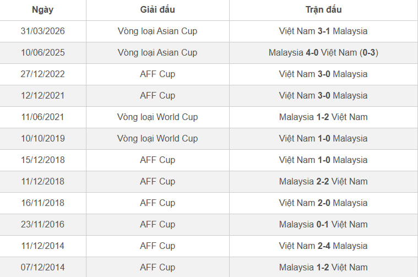Click the Malaysia 2-2 Việt Nam result
The width and height of the screenshot is (418, 277).
pyautogui.click(x=323, y=182)
